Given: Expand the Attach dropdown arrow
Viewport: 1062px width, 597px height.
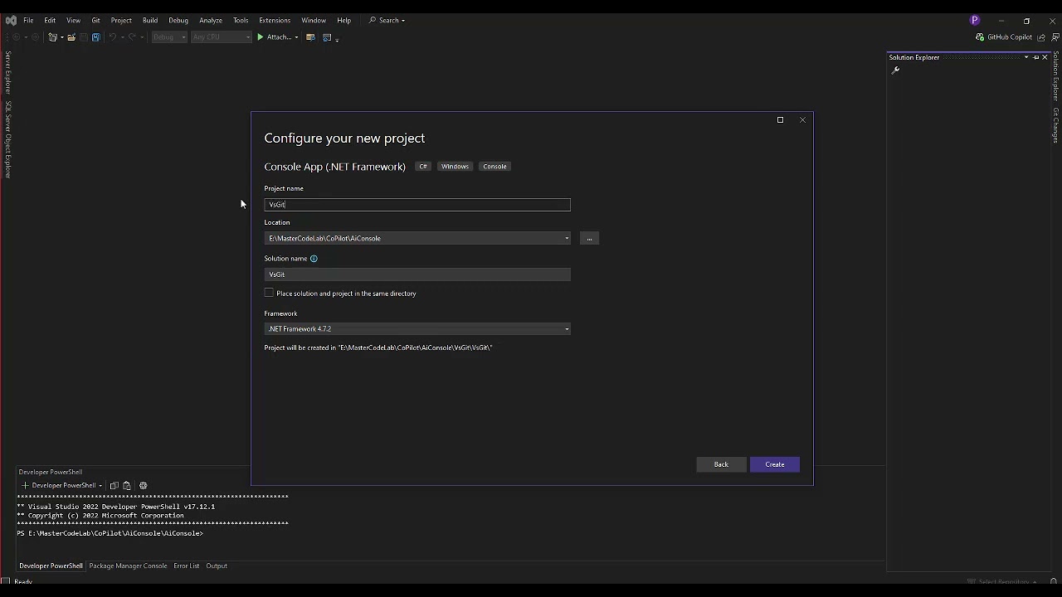Looking at the screenshot, I should [296, 37].
